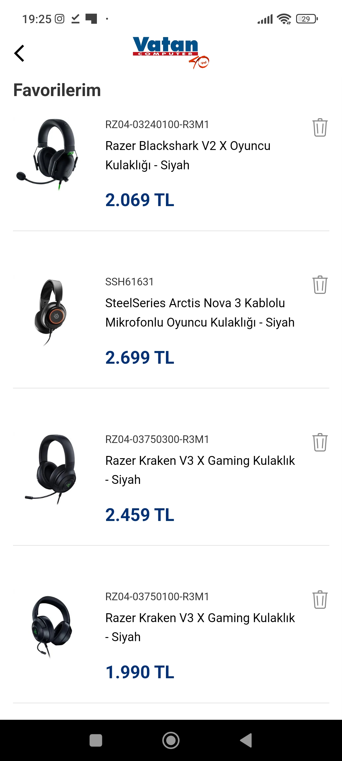Delete Razer Blackshark V2 X from favorites

click(320, 127)
